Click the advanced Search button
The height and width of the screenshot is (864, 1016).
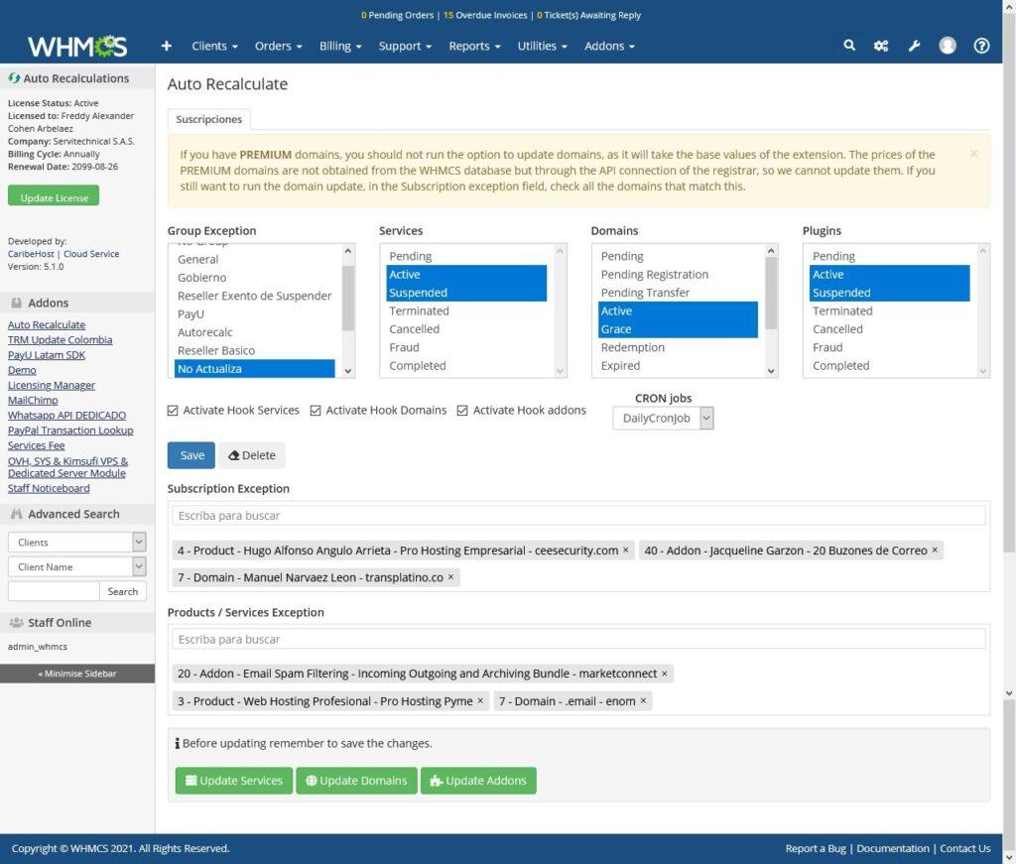[x=122, y=591]
